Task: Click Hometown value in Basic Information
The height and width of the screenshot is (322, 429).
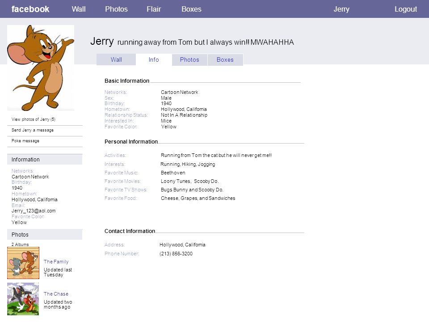Action: click(x=184, y=109)
